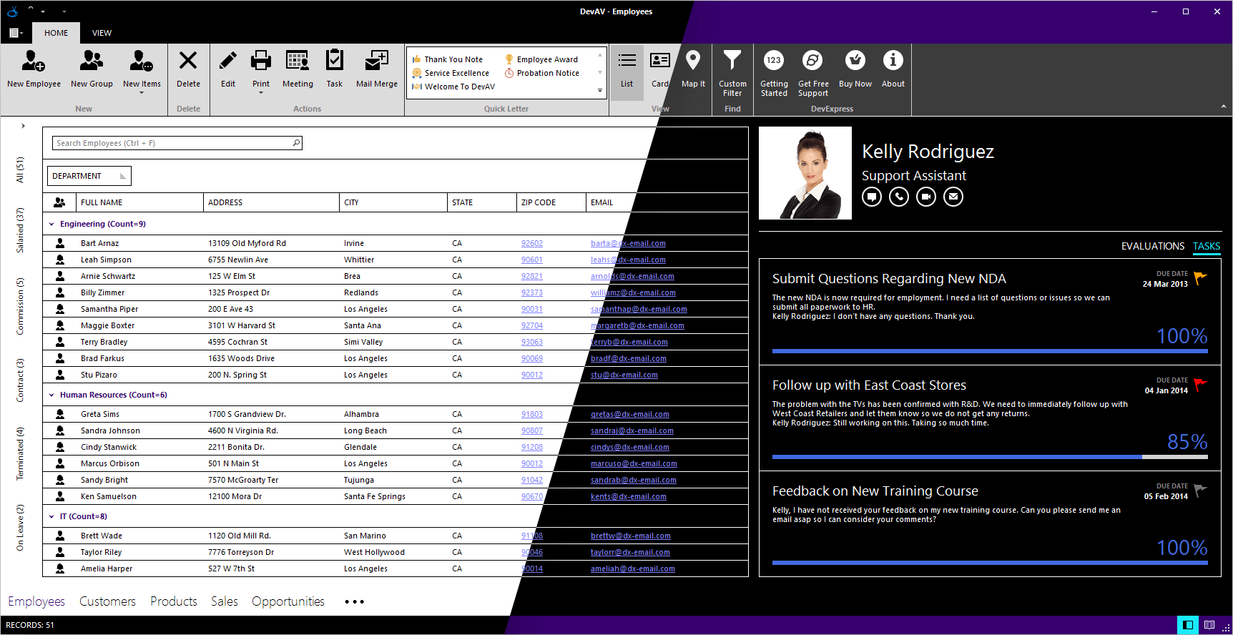Toggle the normal layout view in status bar
Screen dimensions: 1233x635
(x=1188, y=625)
